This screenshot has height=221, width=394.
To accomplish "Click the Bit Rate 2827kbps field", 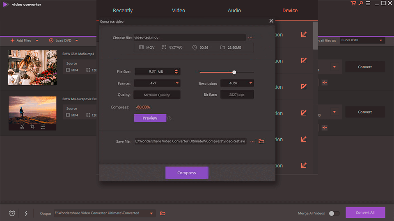I will [x=237, y=95].
